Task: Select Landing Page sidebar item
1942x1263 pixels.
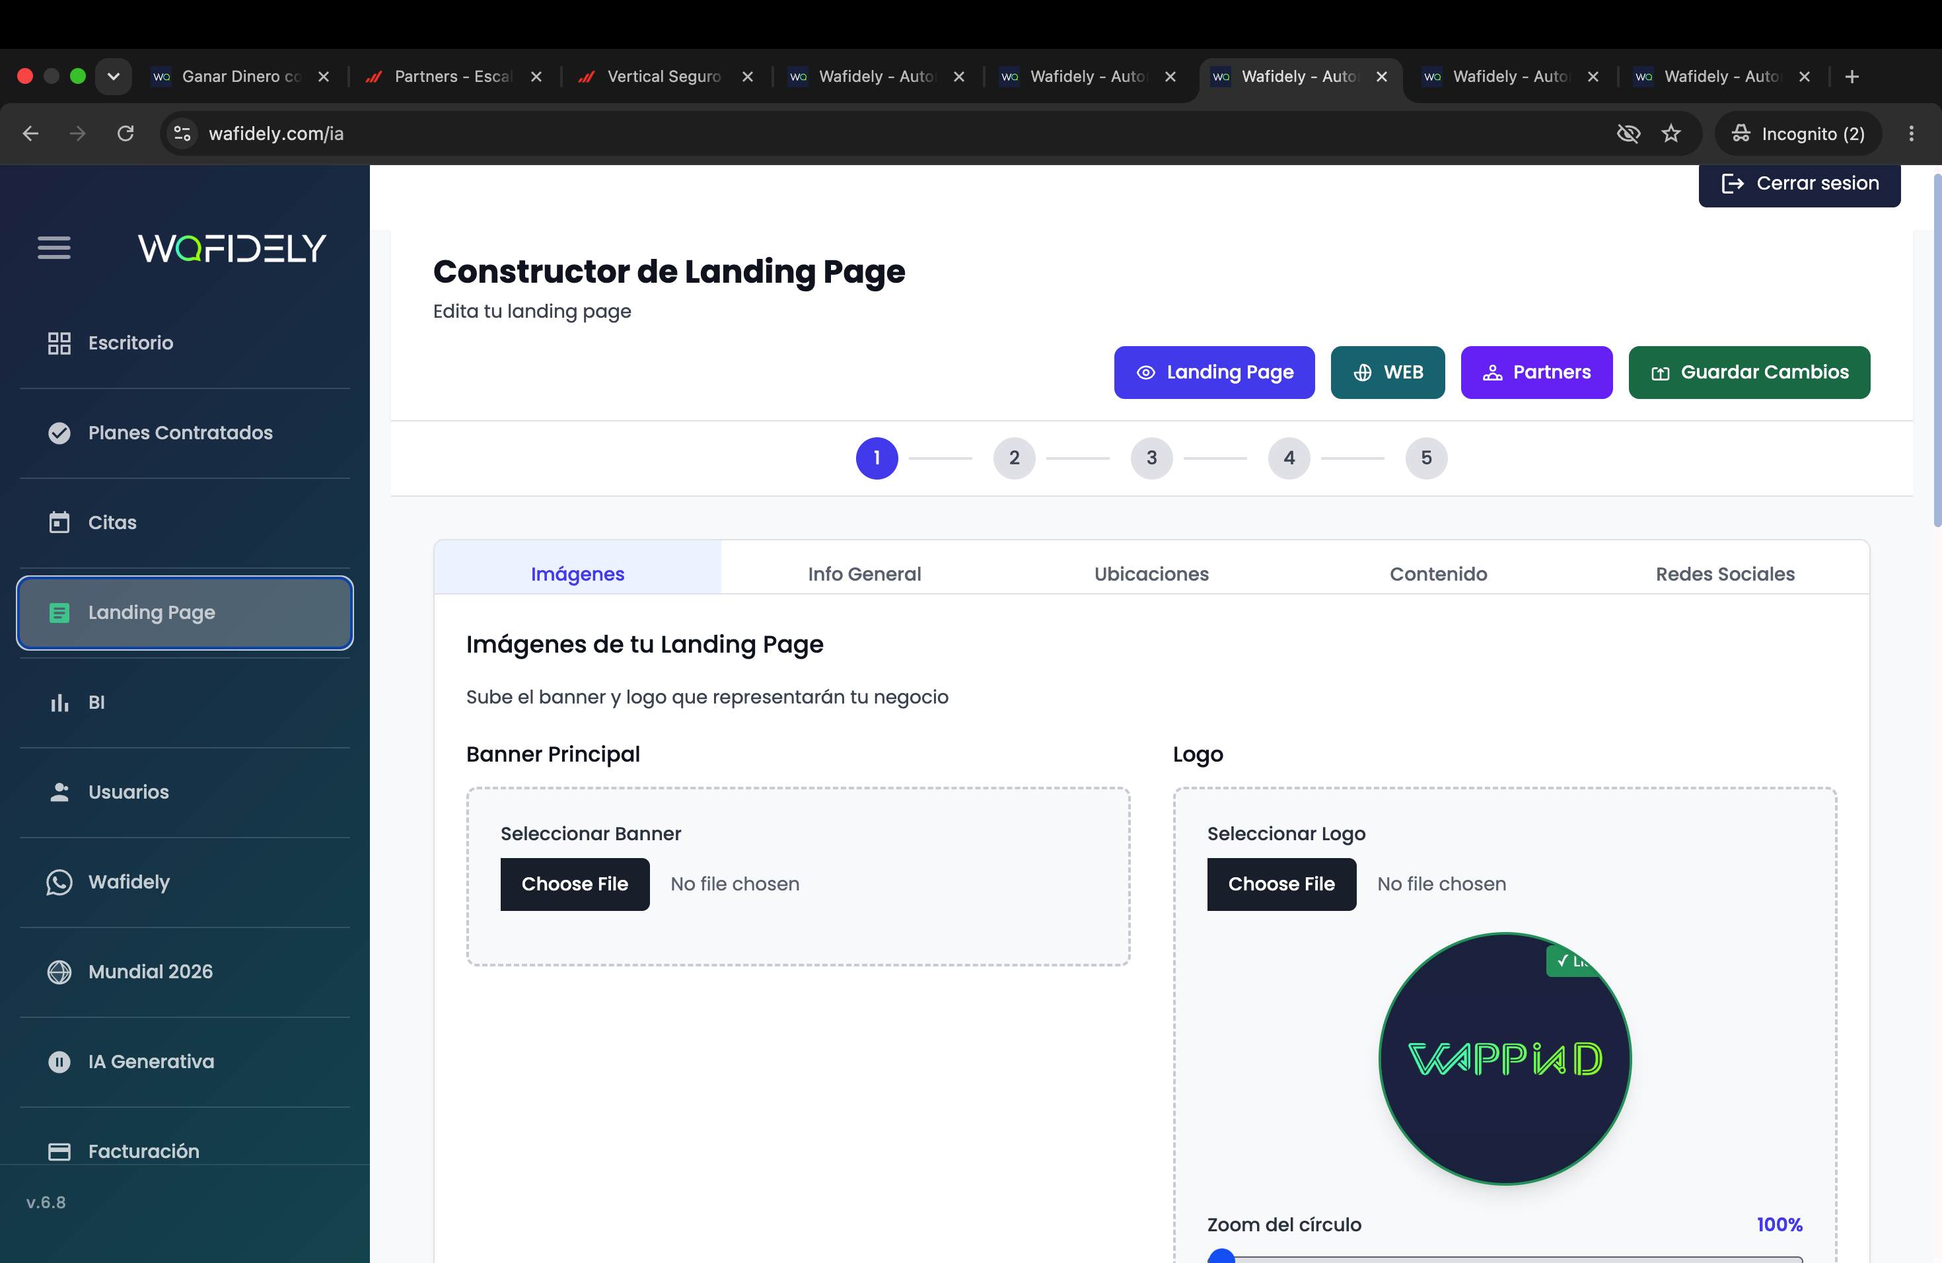Action: (x=184, y=613)
